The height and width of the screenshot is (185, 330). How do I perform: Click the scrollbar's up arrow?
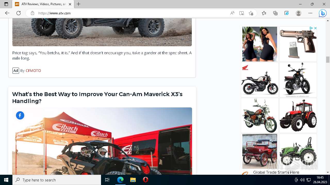[328, 20]
